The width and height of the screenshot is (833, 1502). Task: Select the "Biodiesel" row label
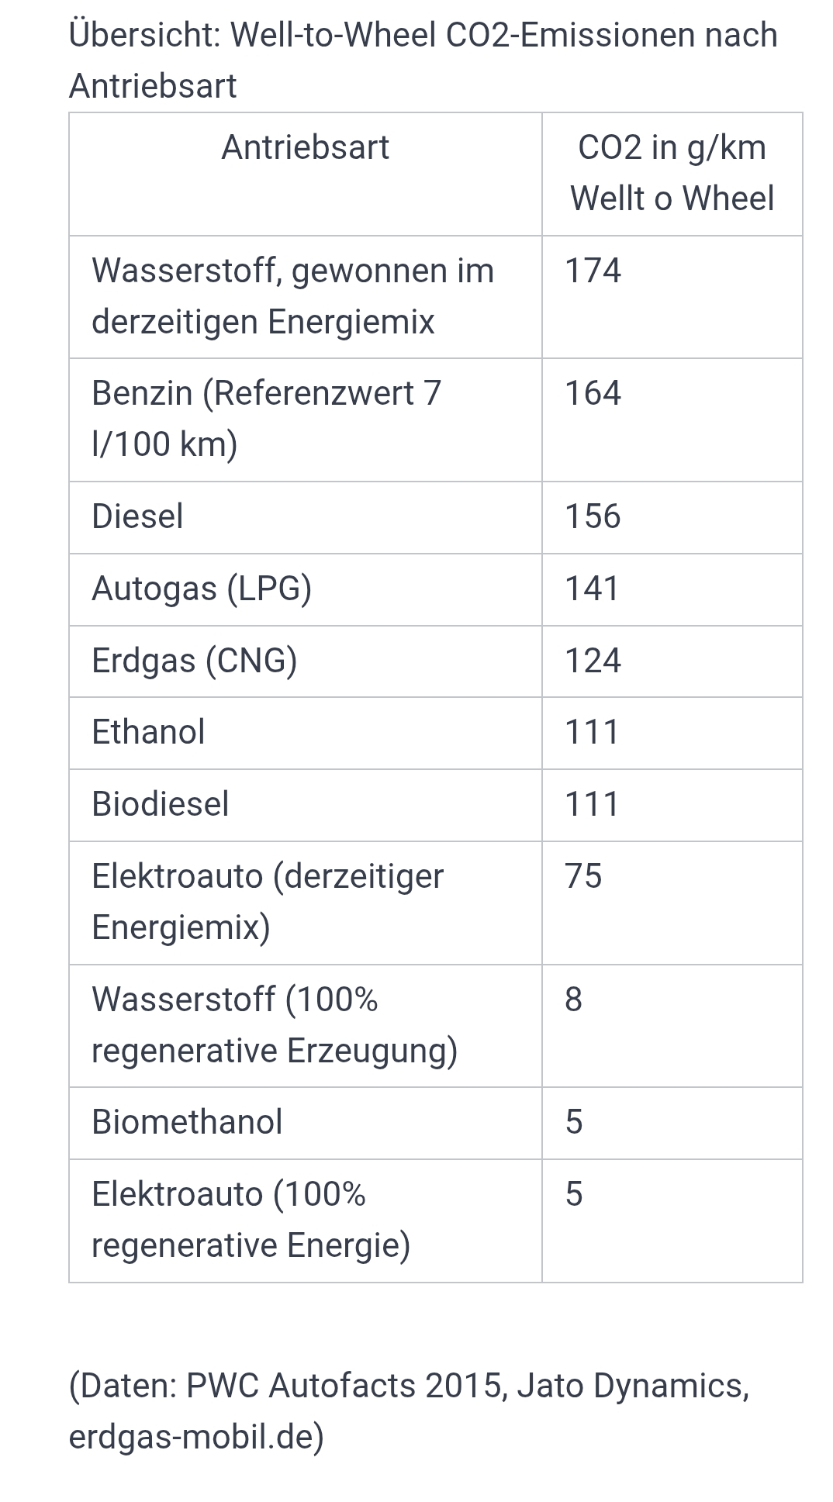click(x=160, y=804)
